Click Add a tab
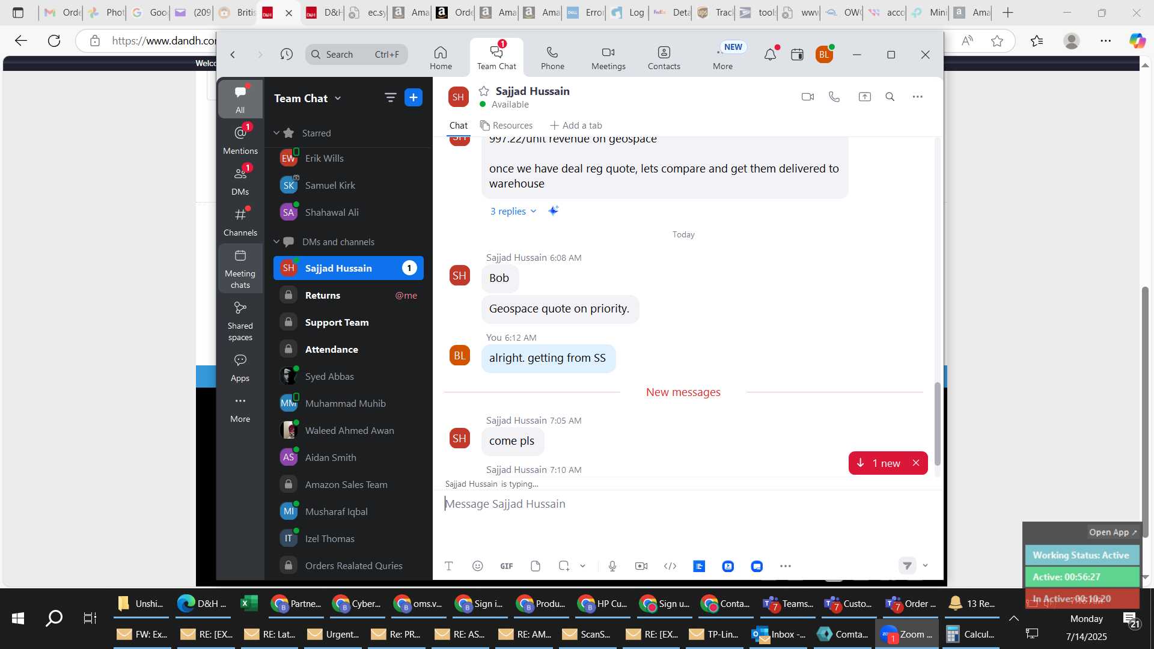The image size is (1154, 649). pyautogui.click(x=576, y=125)
